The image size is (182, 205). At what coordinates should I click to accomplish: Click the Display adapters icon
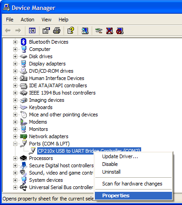(24, 64)
